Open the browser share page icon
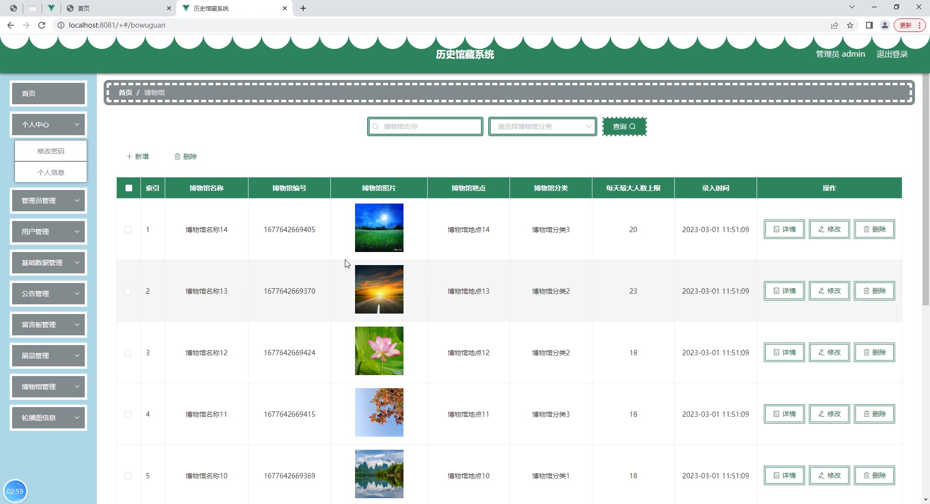The image size is (930, 504). [x=835, y=25]
